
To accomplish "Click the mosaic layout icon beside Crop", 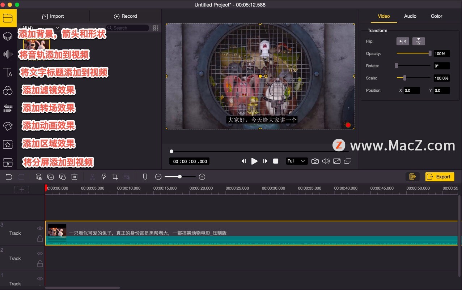I will coord(127,177).
